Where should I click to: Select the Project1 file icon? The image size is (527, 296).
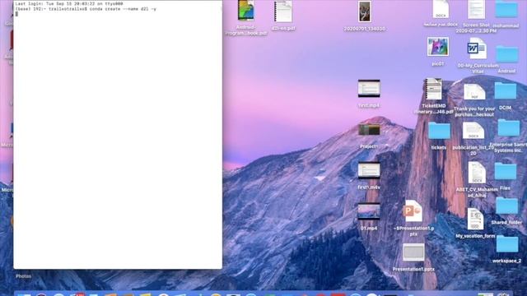[369, 130]
